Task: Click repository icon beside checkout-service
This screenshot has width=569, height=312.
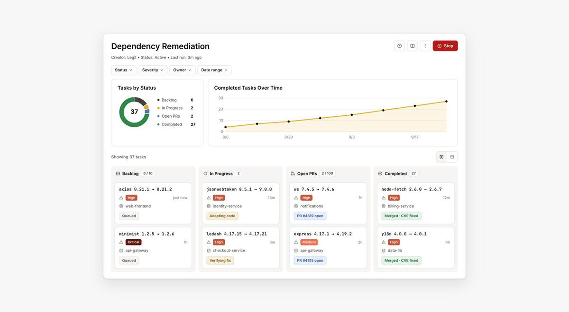Action: click(209, 251)
